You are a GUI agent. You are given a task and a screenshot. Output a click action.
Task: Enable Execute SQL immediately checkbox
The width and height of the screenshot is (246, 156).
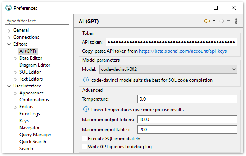click(85, 138)
